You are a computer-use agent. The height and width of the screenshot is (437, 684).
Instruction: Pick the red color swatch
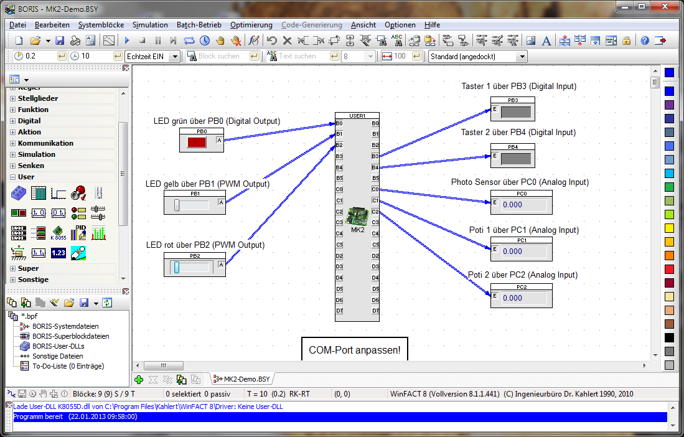[x=669, y=269]
